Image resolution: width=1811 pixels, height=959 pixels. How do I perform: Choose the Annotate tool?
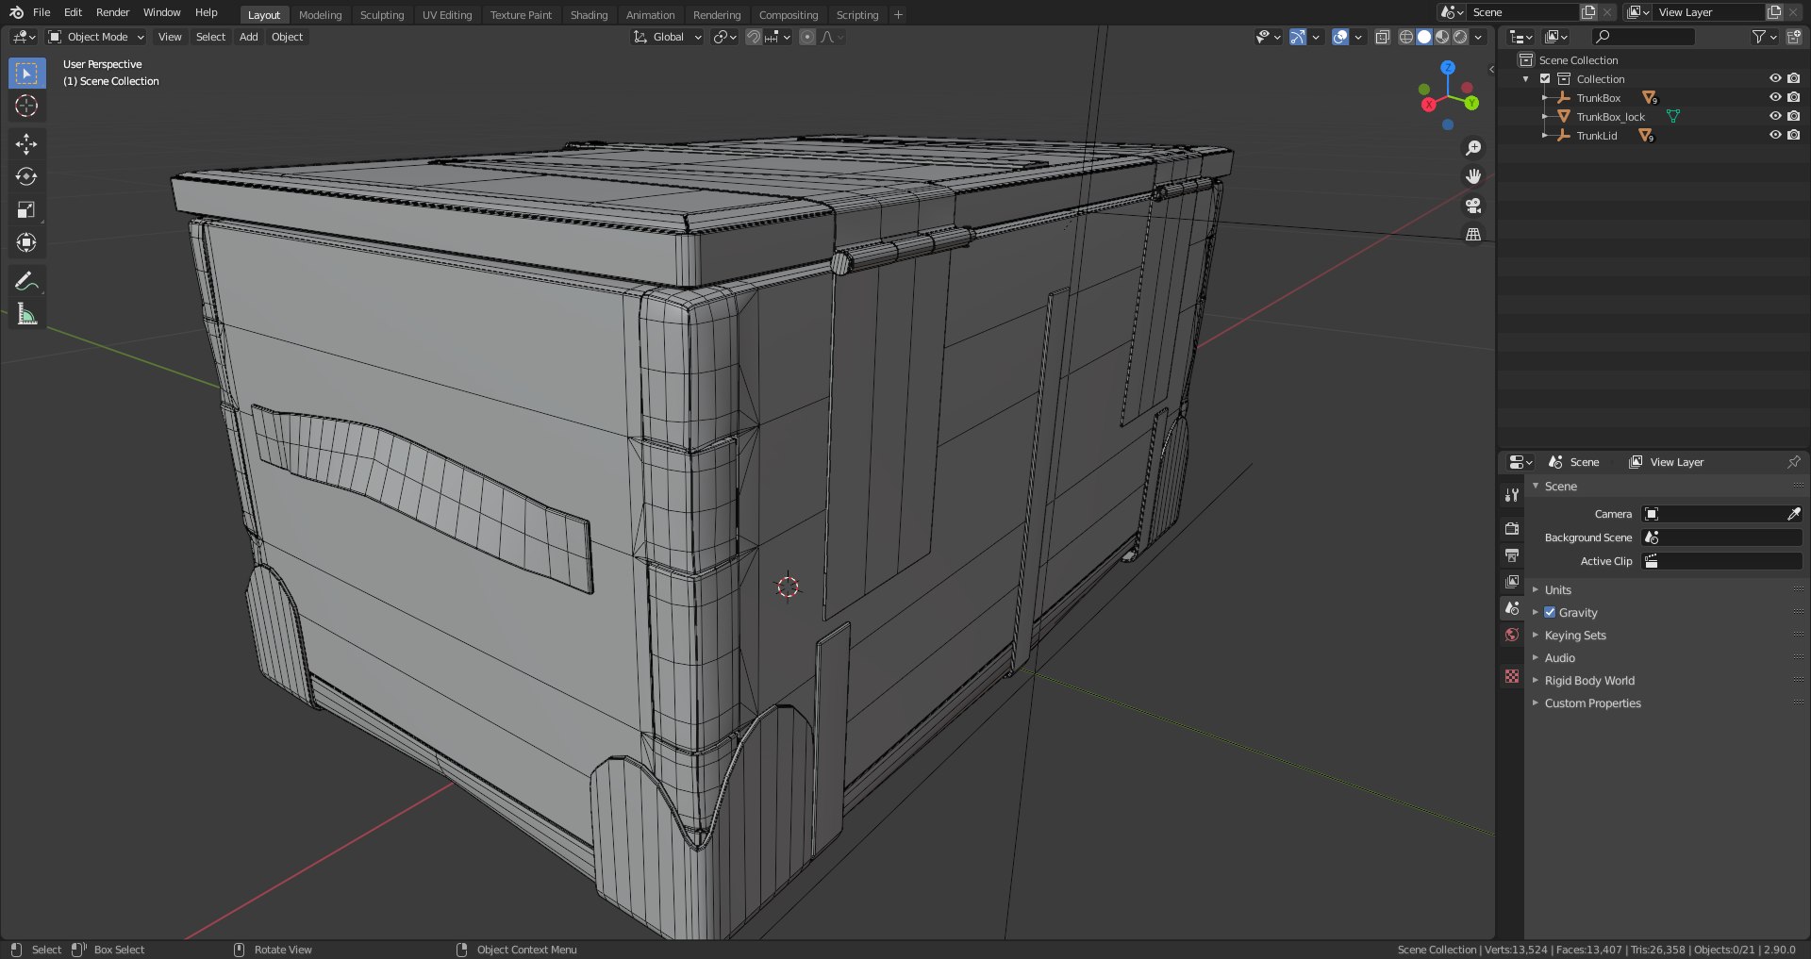[x=26, y=281]
